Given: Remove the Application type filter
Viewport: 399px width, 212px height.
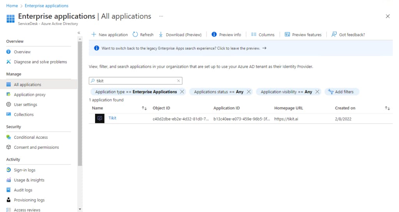Looking at the screenshot, I should (x=182, y=92).
